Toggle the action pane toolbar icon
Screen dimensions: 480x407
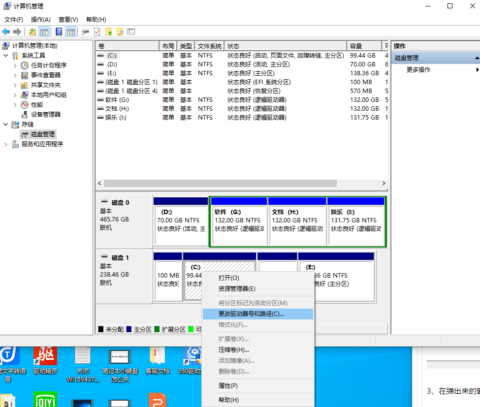[70, 31]
